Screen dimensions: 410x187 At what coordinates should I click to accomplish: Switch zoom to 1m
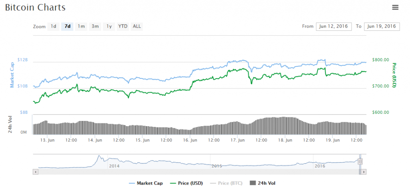click(x=81, y=26)
